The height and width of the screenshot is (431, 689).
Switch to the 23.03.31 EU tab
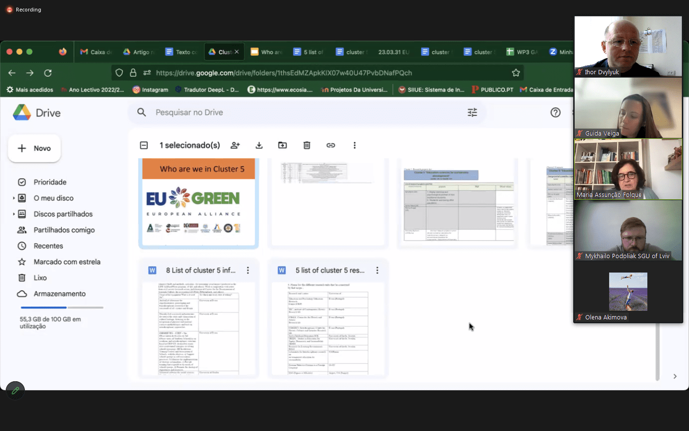[x=393, y=52]
